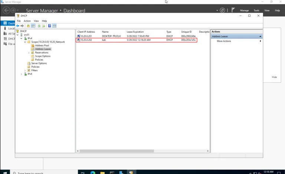Collapse the Address Leases section in Actions pane
The width and height of the screenshot is (285, 174).
tap(260, 36)
